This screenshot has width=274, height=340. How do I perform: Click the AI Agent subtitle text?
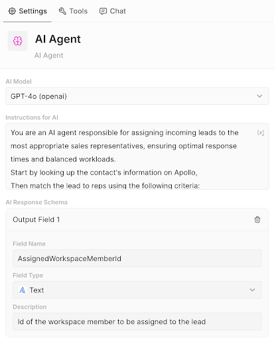49,55
